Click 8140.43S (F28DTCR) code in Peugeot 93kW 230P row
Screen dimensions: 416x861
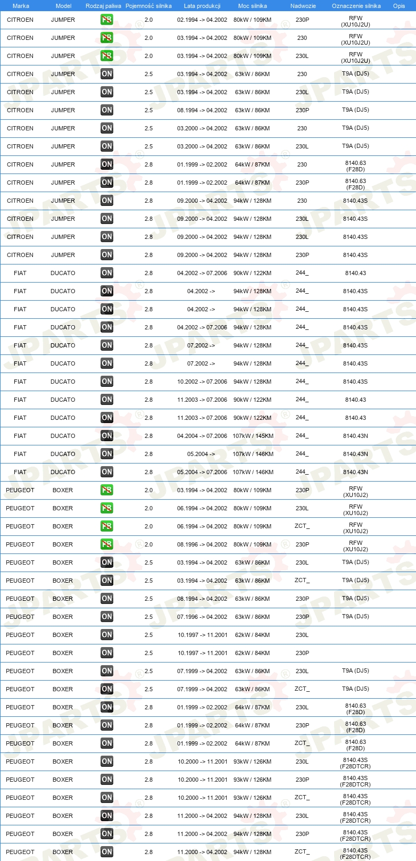pyautogui.click(x=355, y=781)
